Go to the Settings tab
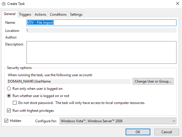This screenshot has width=182, height=137. (76, 14)
